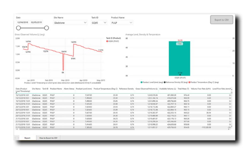Click the left handle of the date slider
The width and height of the screenshot is (249, 154).
click(x=18, y=28)
